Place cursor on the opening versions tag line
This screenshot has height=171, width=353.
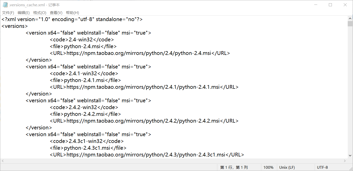15,26
